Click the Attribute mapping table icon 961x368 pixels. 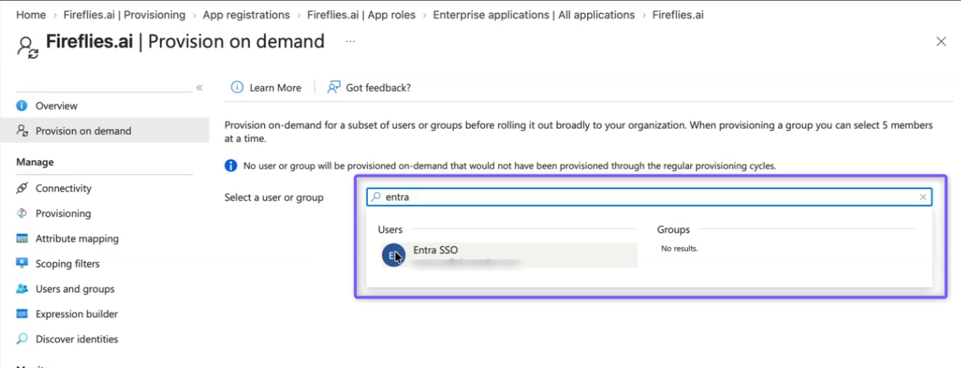pyautogui.click(x=22, y=238)
